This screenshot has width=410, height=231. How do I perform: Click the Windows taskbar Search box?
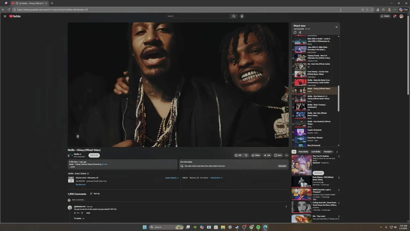tap(166, 227)
